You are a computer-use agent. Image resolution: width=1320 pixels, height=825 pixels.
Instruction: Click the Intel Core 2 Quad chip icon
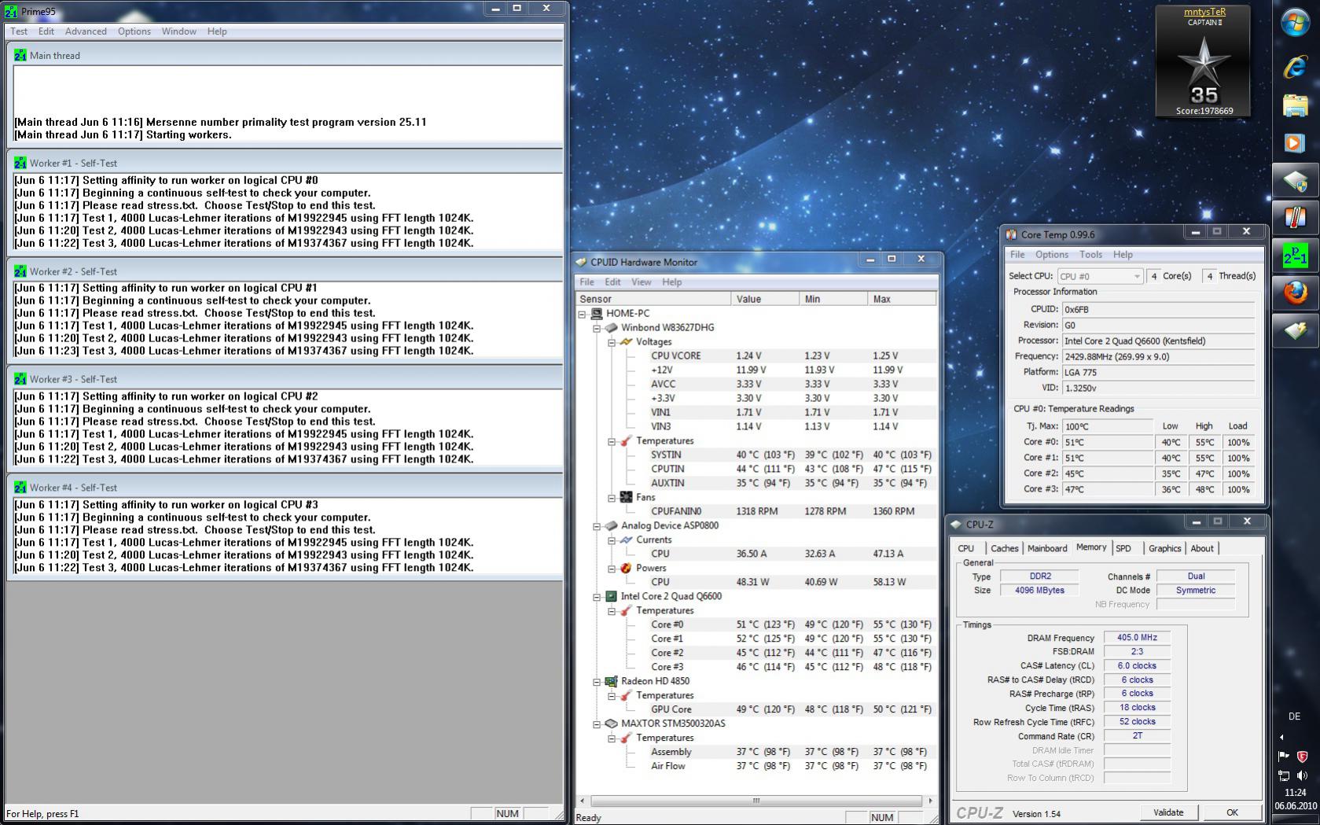point(611,596)
